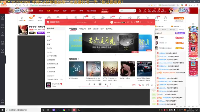Bookmark the page with star icon
200x112 pixels.
pos(27,5)
